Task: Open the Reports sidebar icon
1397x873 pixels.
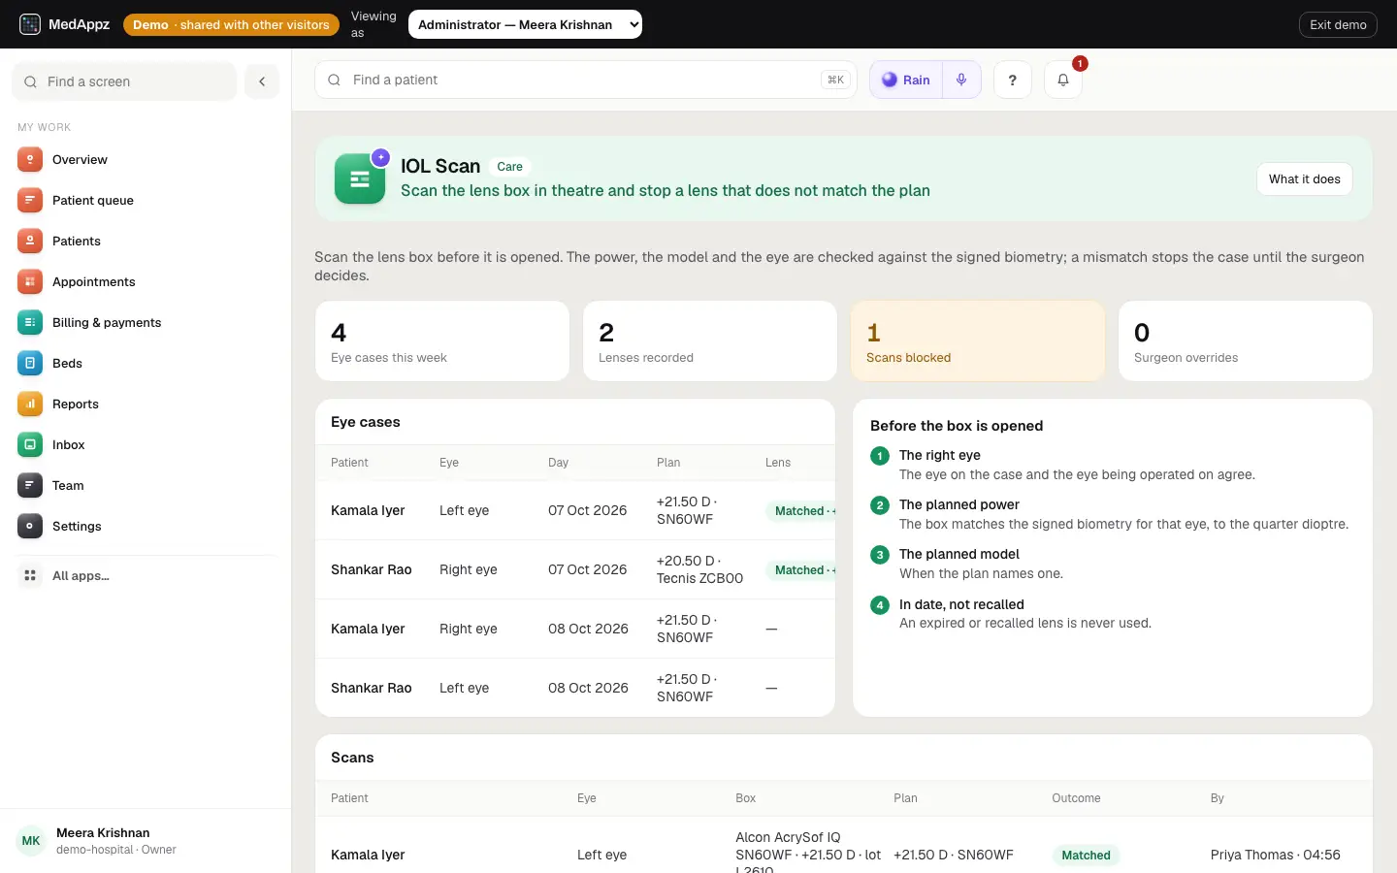Action: click(x=30, y=404)
